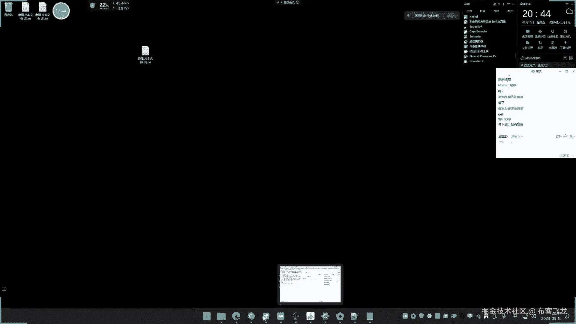Open the Microsoft Edge taskbar icon
576x324 pixels.
tap(236, 316)
